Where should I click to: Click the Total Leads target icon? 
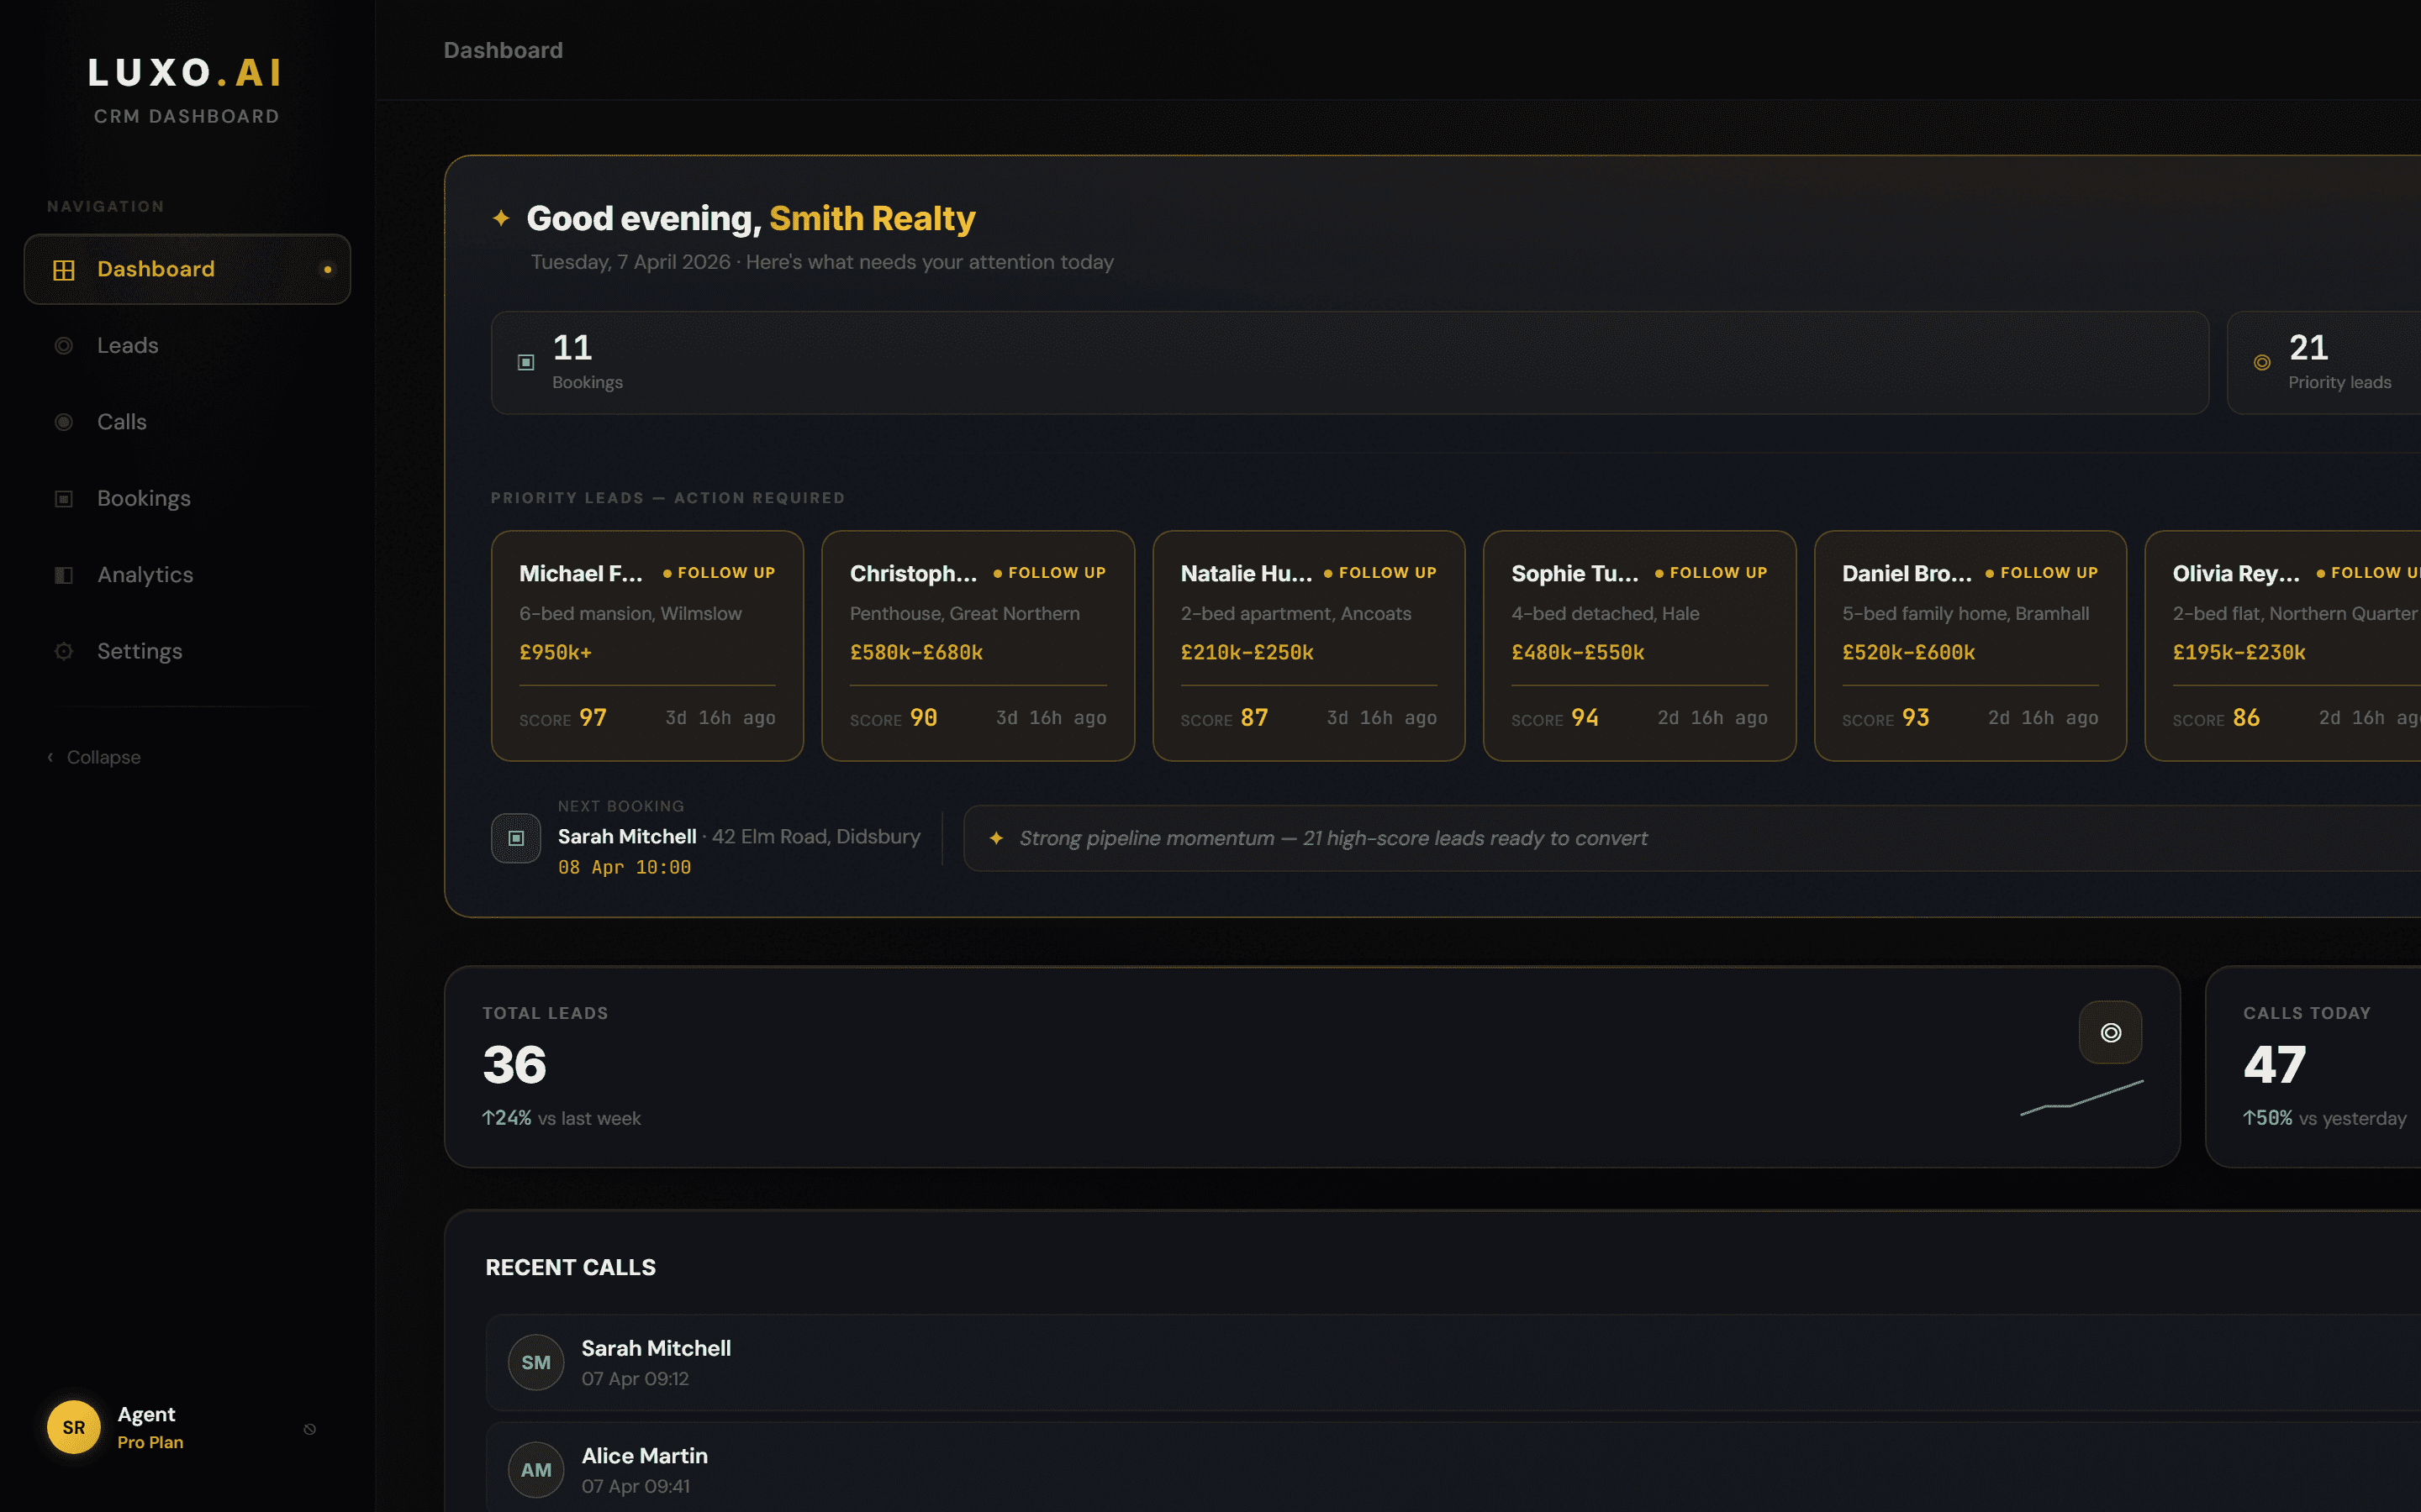click(2111, 1032)
